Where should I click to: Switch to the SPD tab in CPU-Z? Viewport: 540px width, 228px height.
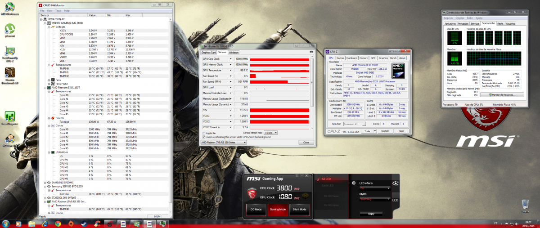373,58
